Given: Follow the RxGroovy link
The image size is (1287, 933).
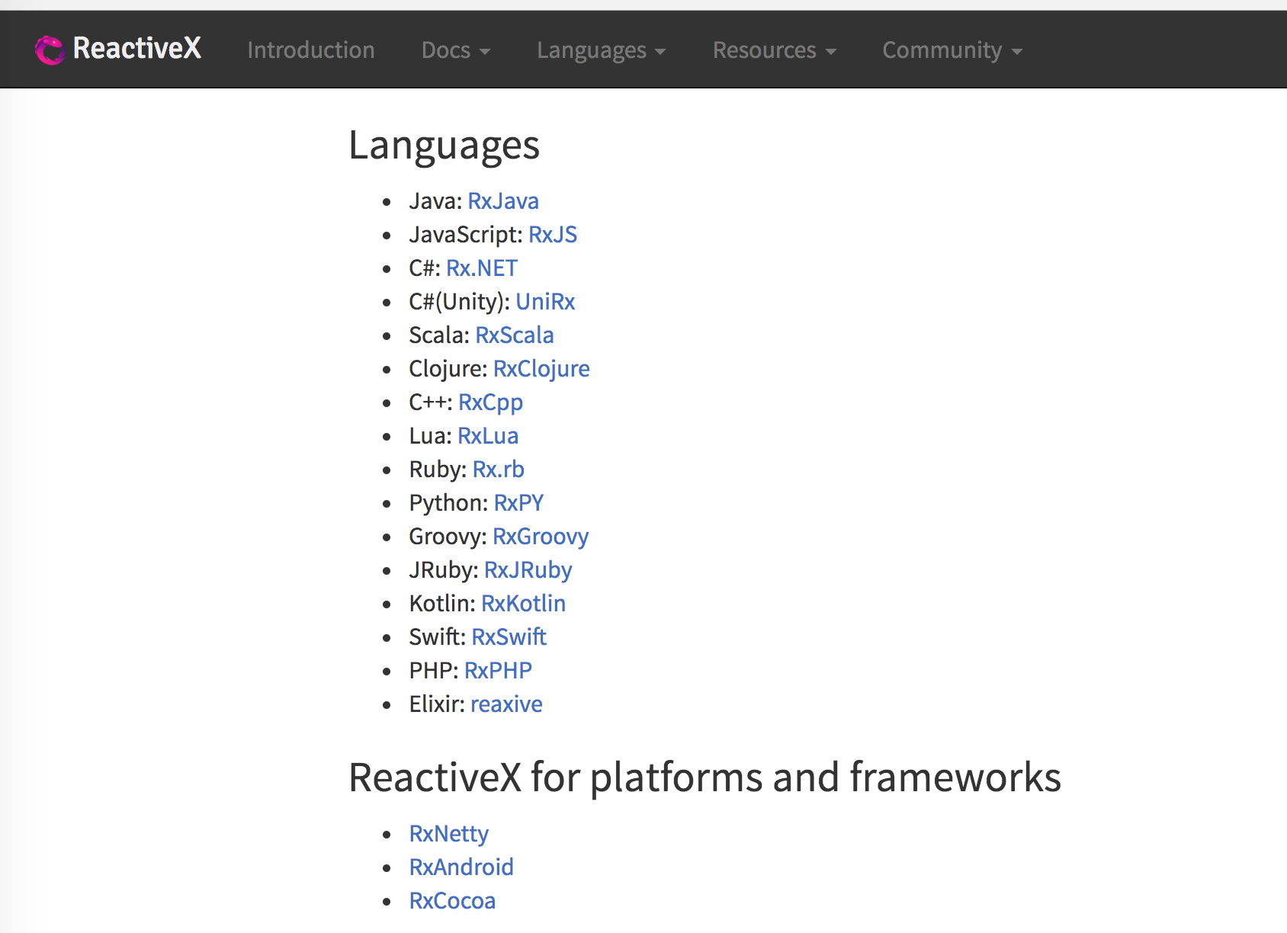Looking at the screenshot, I should (541, 537).
